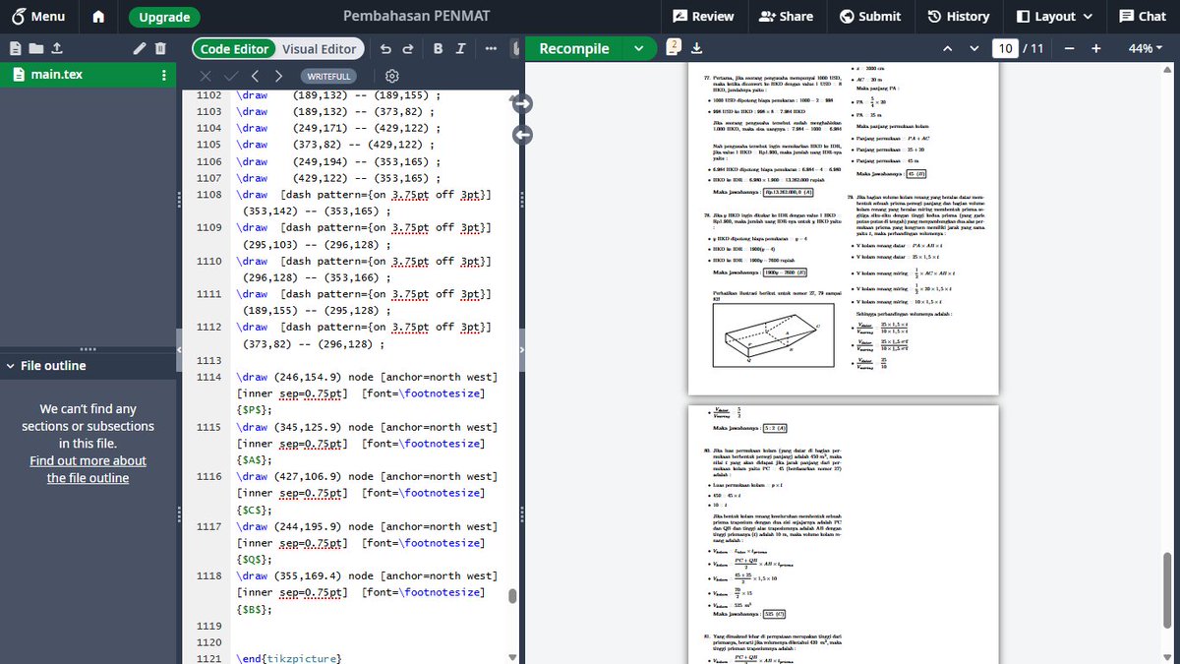The width and height of the screenshot is (1180, 664).
Task: Click the rename pencil icon
Action: (140, 48)
